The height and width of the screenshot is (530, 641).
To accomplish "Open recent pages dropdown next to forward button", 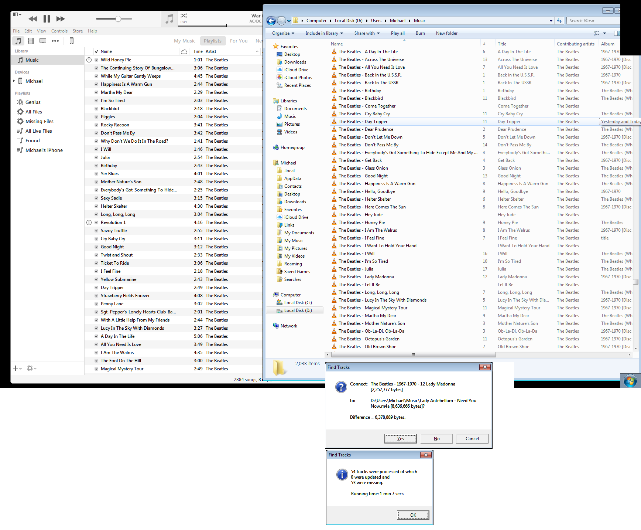I will click(x=289, y=21).
